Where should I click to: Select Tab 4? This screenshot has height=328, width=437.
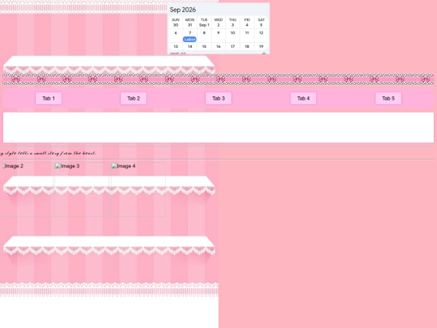(303, 99)
